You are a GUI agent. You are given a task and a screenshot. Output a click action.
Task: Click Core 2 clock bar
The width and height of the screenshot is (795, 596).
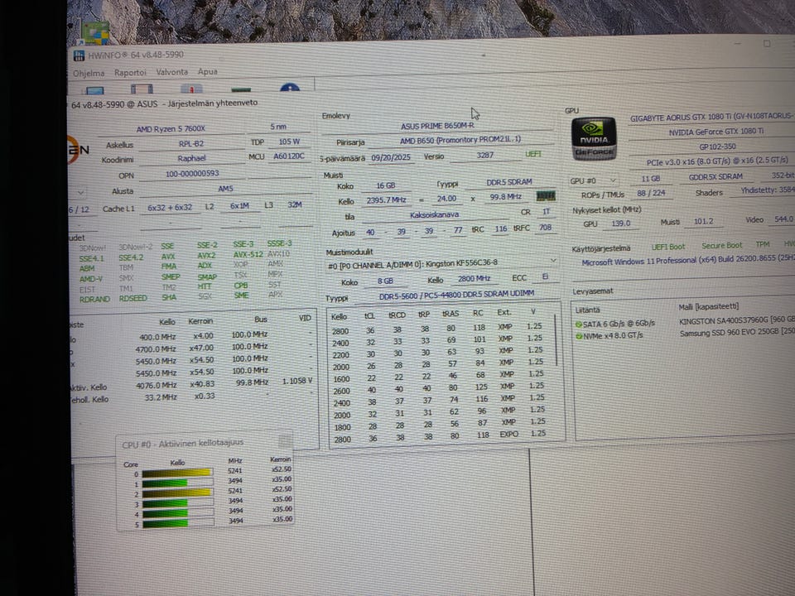177,493
